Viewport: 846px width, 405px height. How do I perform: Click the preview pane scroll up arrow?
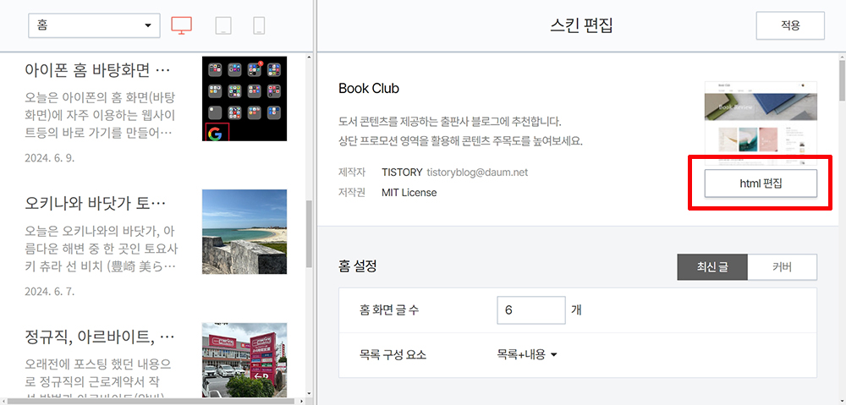(x=309, y=56)
